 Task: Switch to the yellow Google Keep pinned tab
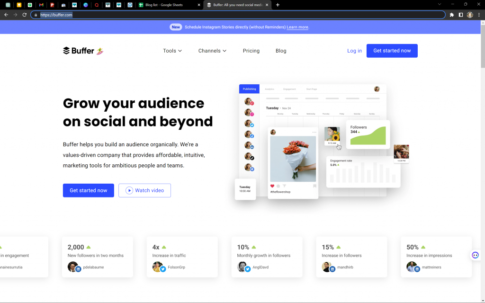click(x=19, y=5)
